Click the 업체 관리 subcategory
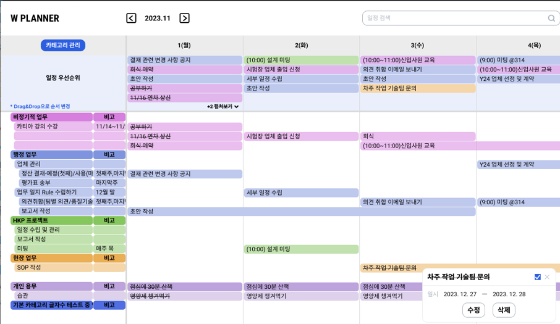The height and width of the screenshot is (324, 560). tap(53, 164)
